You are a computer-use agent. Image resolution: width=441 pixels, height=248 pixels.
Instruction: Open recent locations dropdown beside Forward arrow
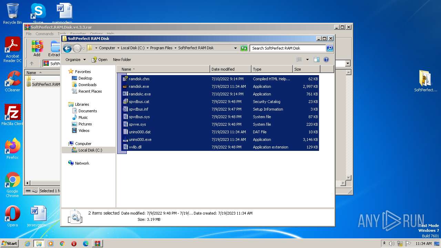click(83, 48)
